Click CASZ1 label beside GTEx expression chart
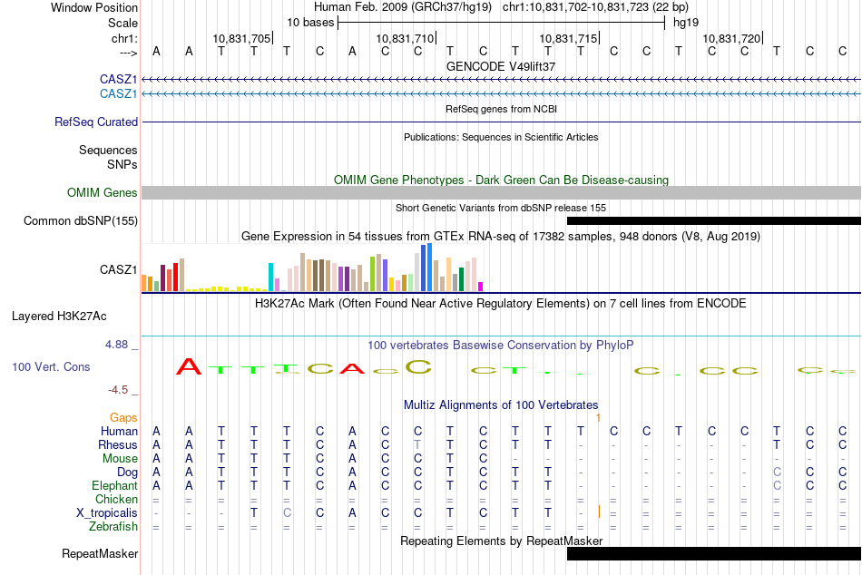Screen dimensions: 862x575 click(118, 269)
